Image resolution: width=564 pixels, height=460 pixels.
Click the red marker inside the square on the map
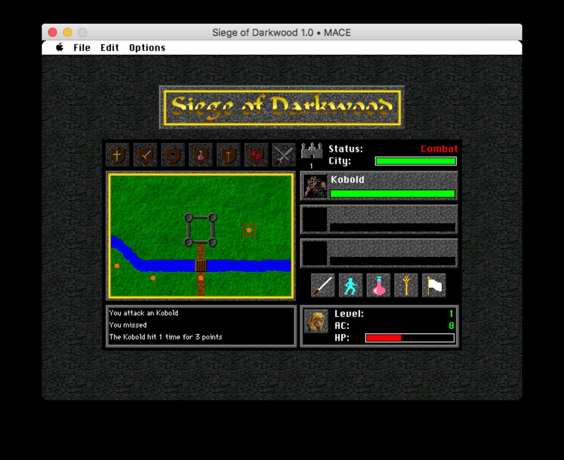point(249,230)
